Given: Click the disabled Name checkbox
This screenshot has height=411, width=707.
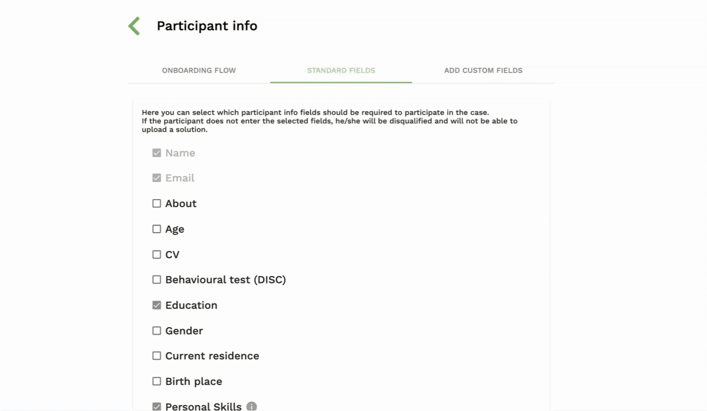Looking at the screenshot, I should point(157,153).
